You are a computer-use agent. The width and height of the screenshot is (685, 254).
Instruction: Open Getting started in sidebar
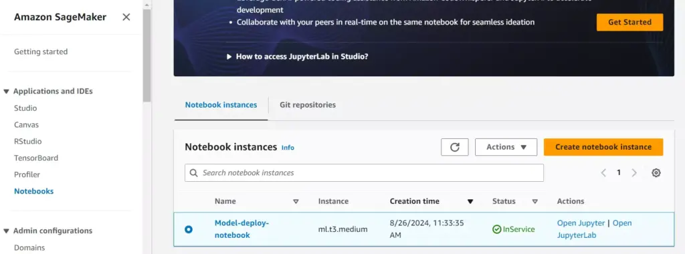41,52
